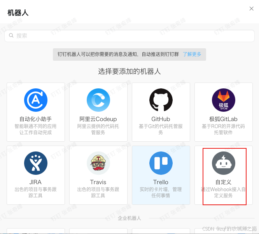259x234 pixels.
Task: Click description 基于ROR的开源代码托管软件
Action: pos(223,129)
